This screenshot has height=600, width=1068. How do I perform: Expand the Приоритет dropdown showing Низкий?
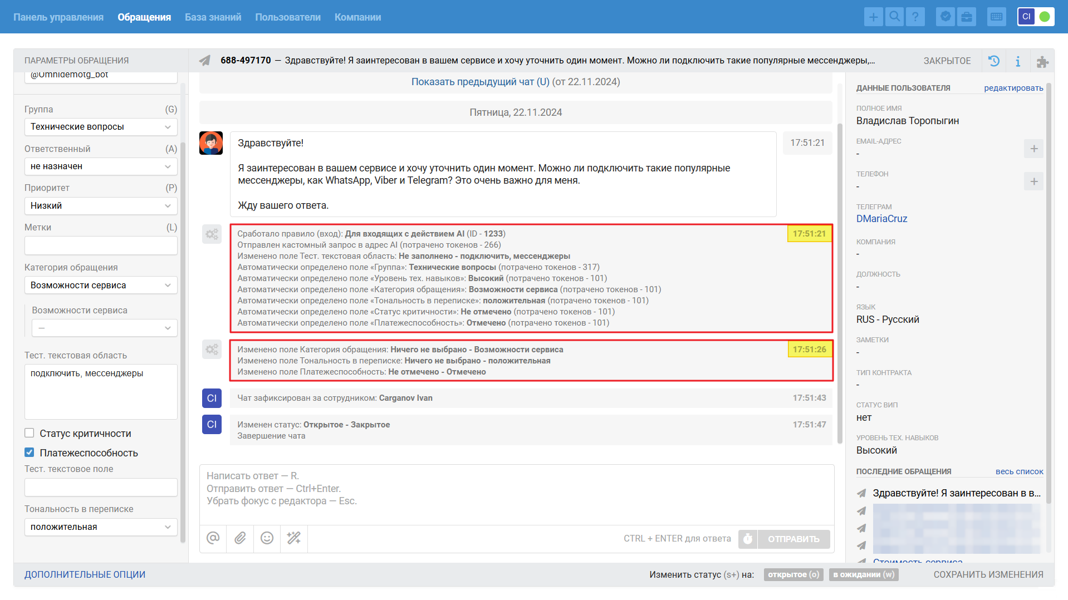101,206
